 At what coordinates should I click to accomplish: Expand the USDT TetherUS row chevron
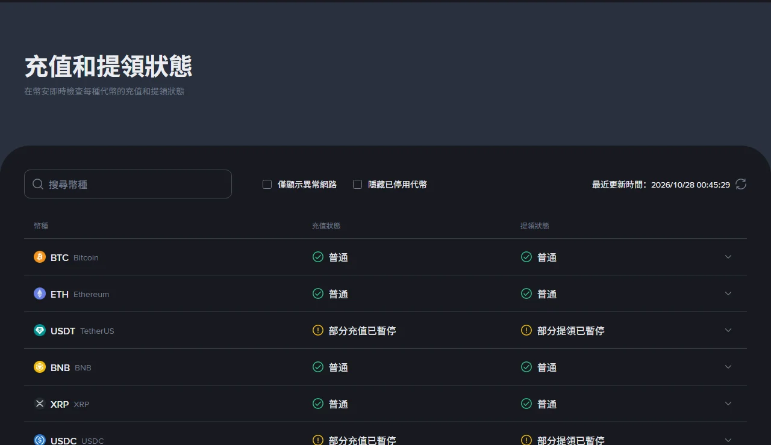tap(728, 330)
